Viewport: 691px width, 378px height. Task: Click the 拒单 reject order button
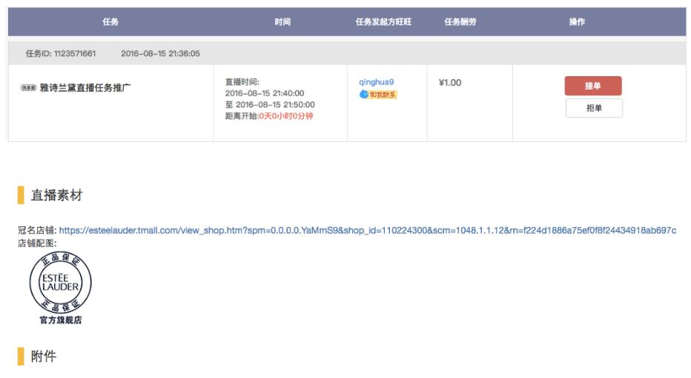pyautogui.click(x=593, y=108)
